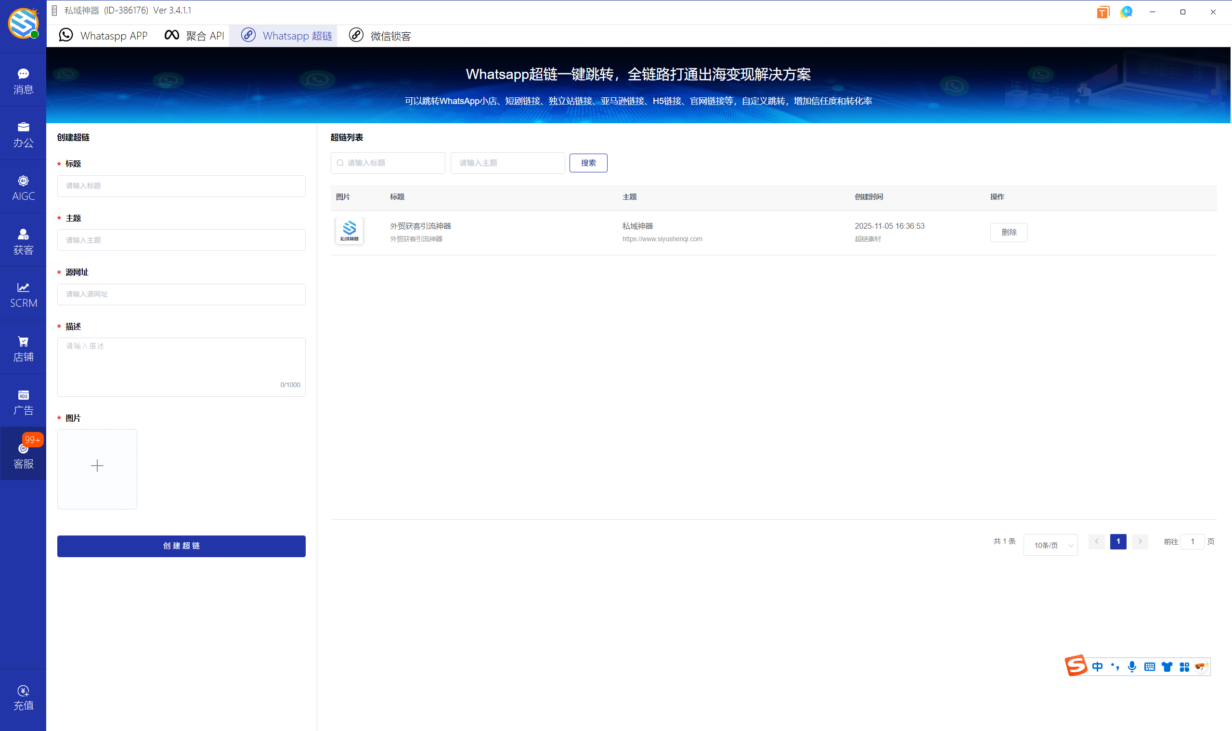Screen dimensions: 1232x731
Task: Open the 广告 ads sidebar icon
Action: [23, 402]
